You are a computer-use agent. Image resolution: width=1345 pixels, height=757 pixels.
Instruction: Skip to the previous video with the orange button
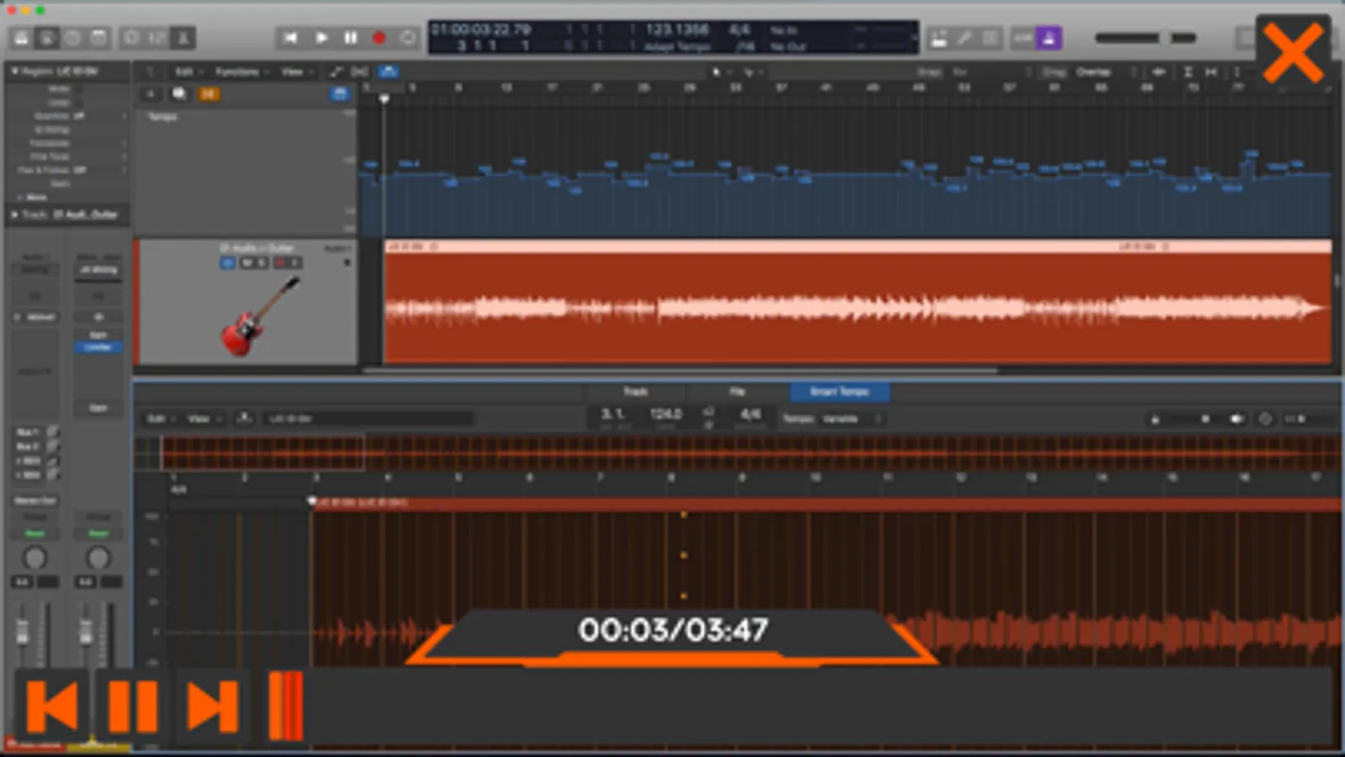click(52, 706)
